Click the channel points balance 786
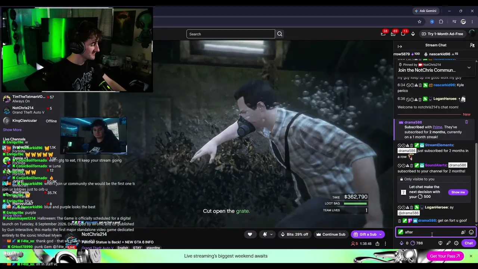Screen dimensions: 478x269 pyautogui.click(x=416, y=243)
